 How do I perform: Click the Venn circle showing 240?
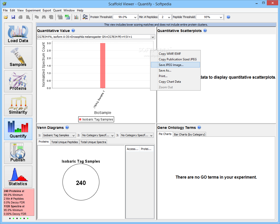pos(81,182)
